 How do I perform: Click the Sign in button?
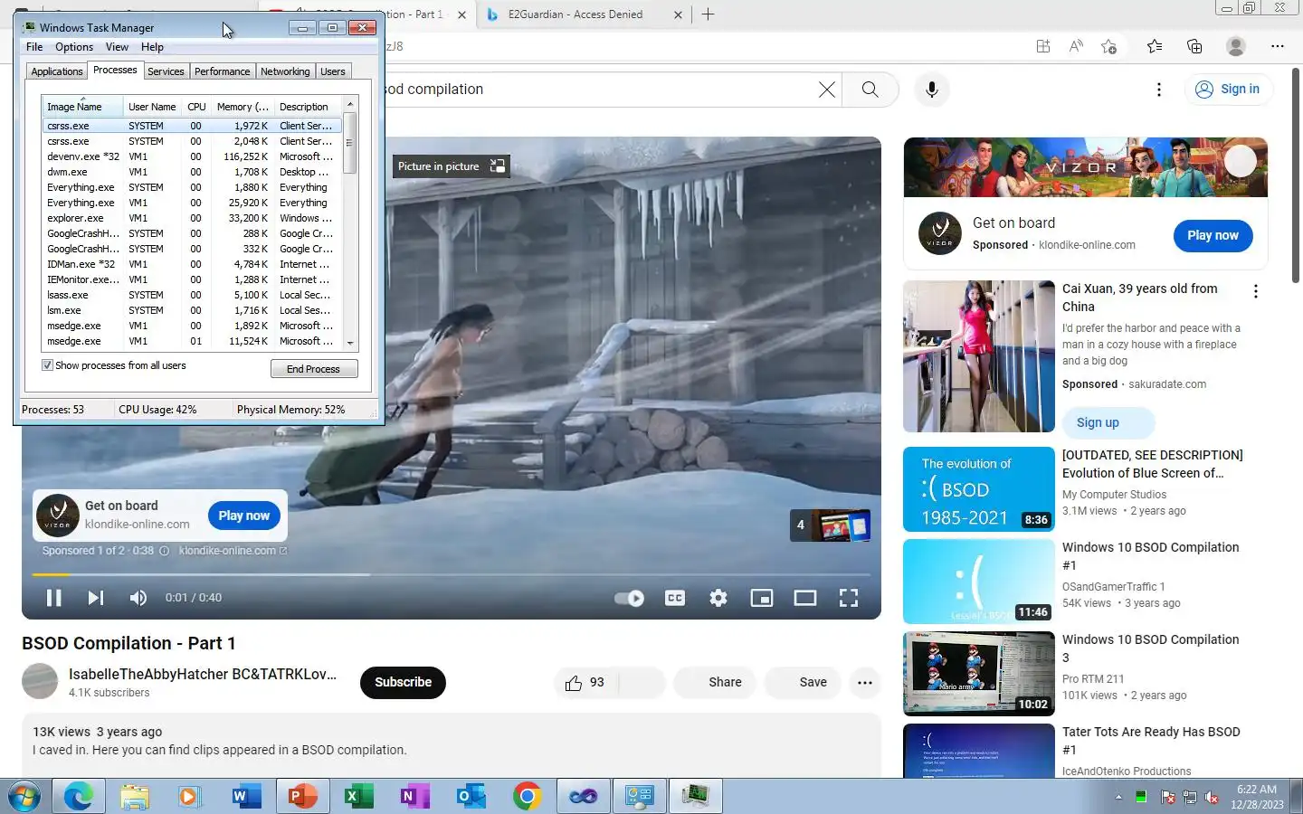1229,89
